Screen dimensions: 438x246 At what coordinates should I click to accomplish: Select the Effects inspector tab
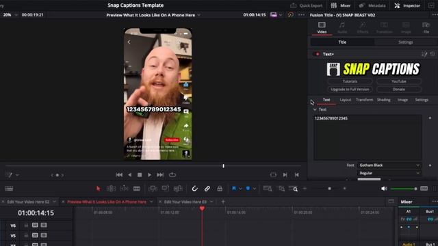(363, 27)
